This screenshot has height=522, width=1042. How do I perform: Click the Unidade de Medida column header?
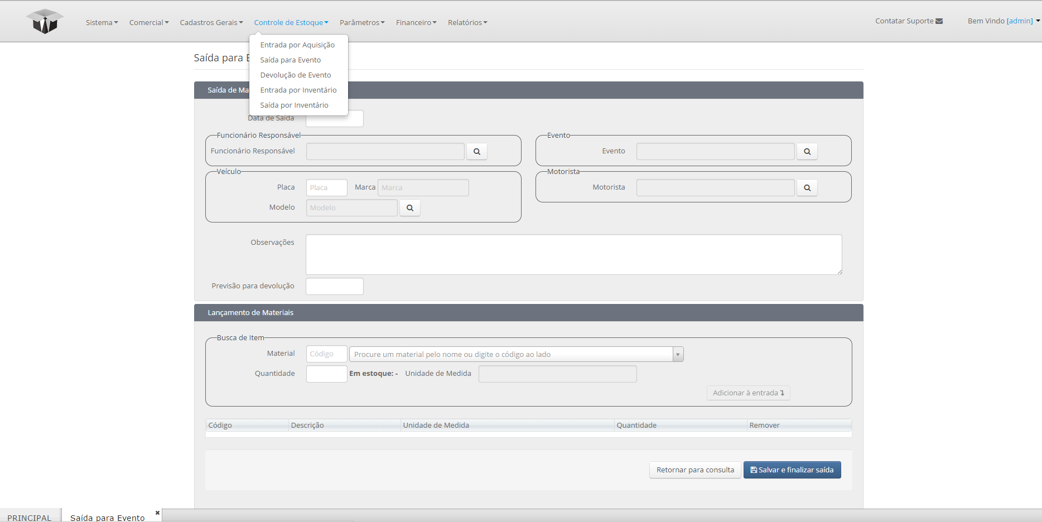(x=508, y=426)
